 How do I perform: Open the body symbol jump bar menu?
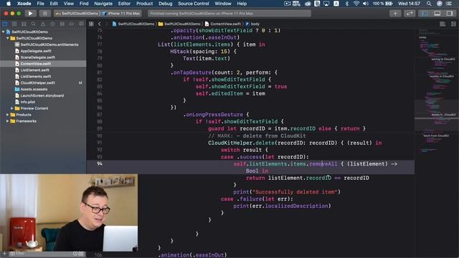[x=252, y=24]
